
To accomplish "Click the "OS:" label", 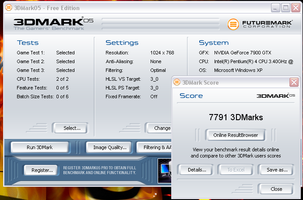I will 203,70.
